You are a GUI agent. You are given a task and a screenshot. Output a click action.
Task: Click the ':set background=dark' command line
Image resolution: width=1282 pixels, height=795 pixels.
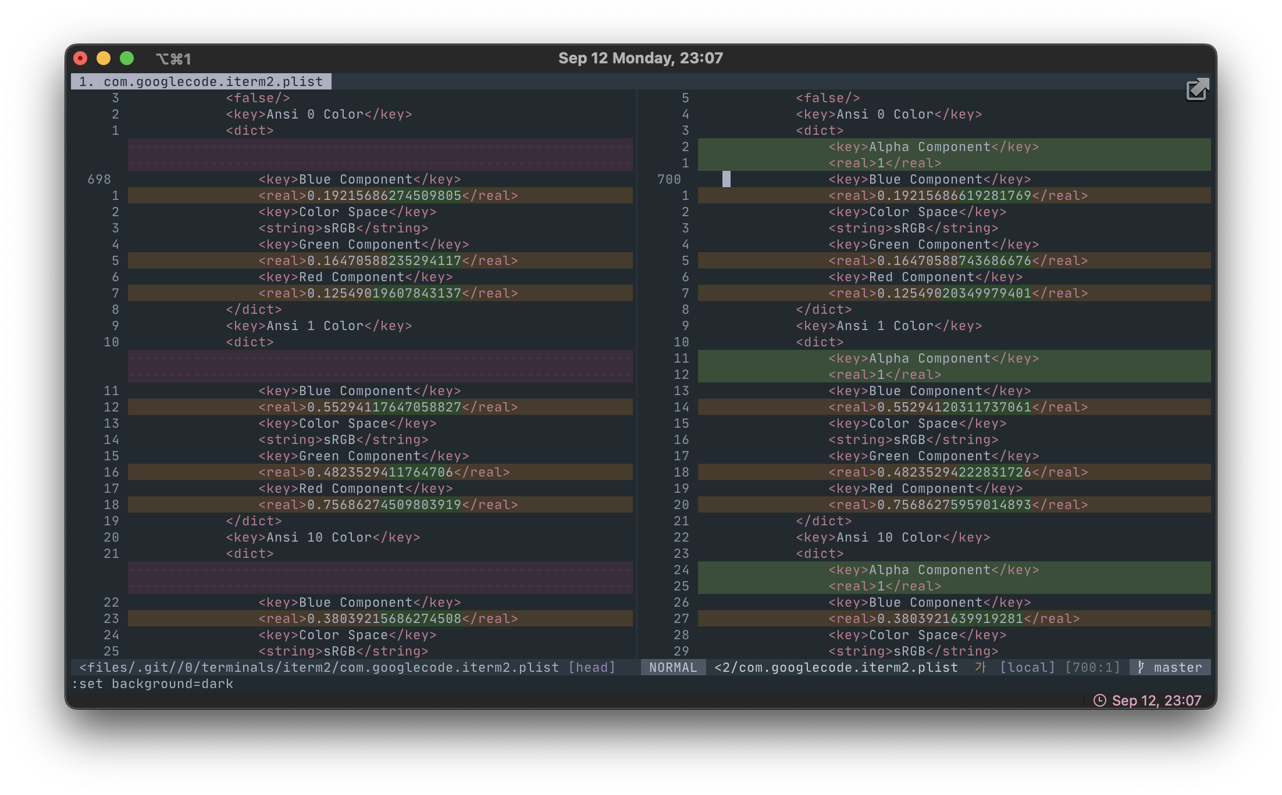(152, 683)
